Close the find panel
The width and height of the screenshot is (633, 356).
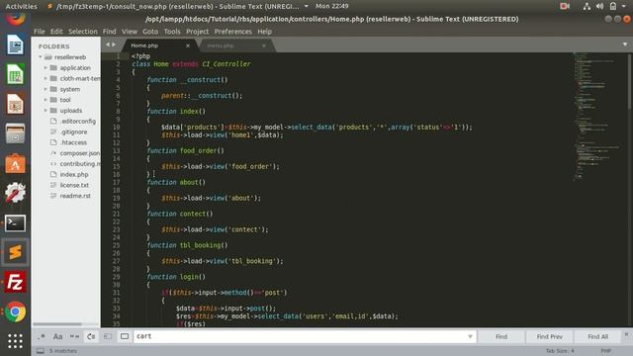click(x=626, y=334)
